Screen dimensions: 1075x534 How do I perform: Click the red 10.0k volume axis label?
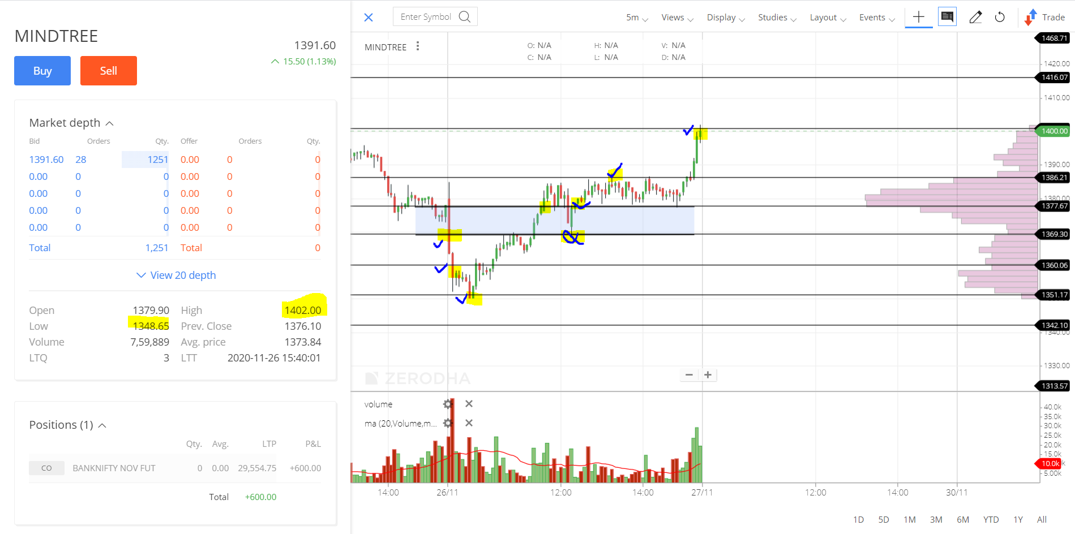1049,464
